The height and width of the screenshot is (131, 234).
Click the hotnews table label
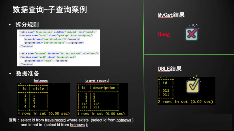point(41,81)
